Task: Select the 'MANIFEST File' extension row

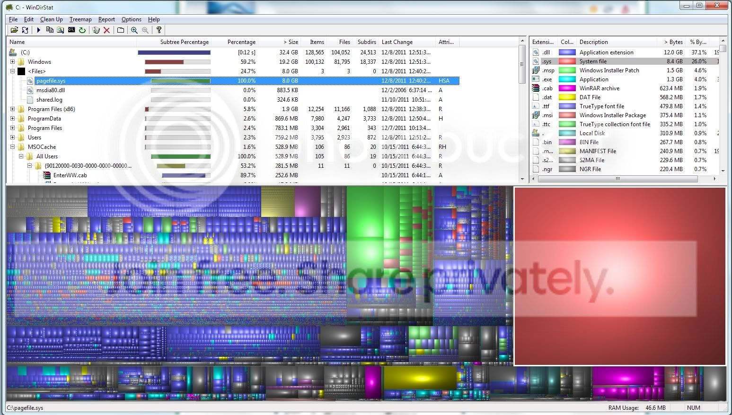Action: pos(625,151)
